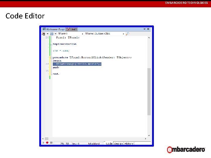Click the horizontal scrollbar right arrow
This screenshot has height=158, width=211.
point(145,139)
